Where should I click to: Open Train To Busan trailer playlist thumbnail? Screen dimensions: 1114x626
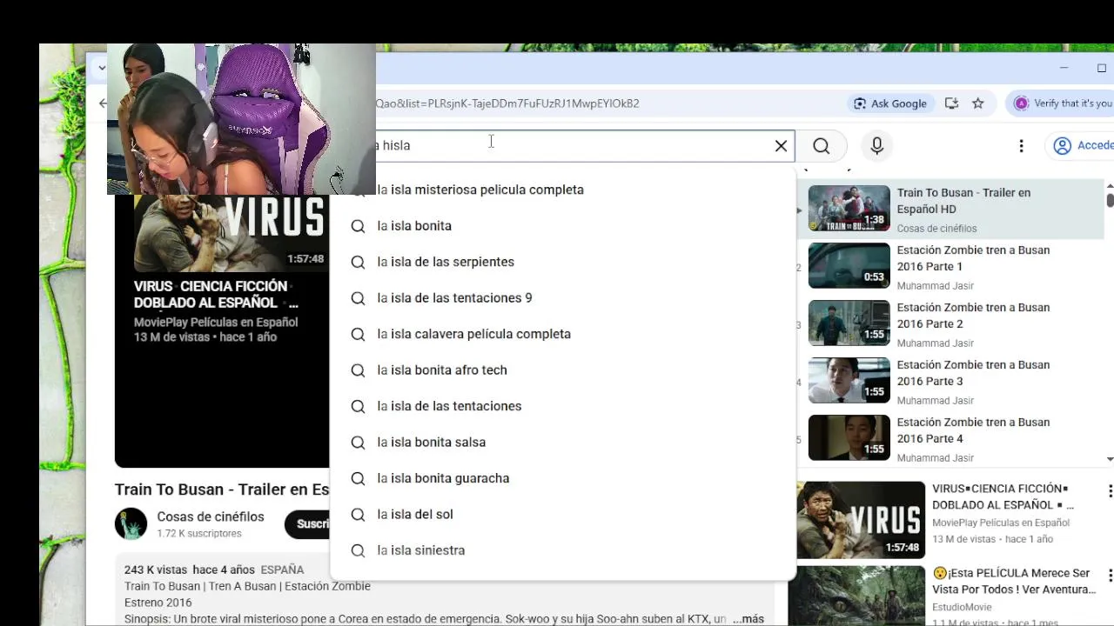coord(849,209)
